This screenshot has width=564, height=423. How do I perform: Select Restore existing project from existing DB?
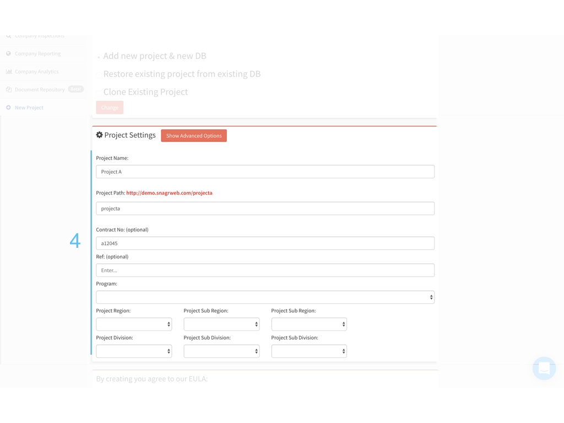(x=99, y=75)
